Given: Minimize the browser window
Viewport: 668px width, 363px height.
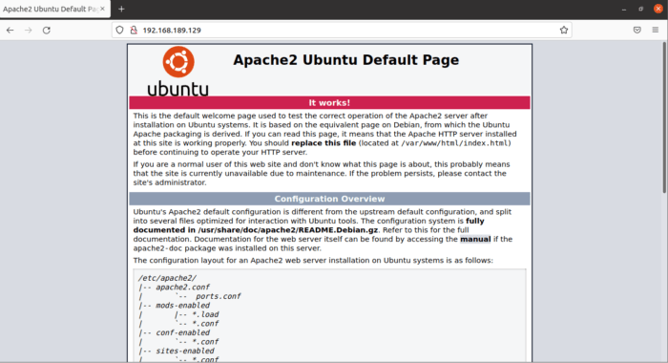Looking at the screenshot, I should [x=624, y=9].
